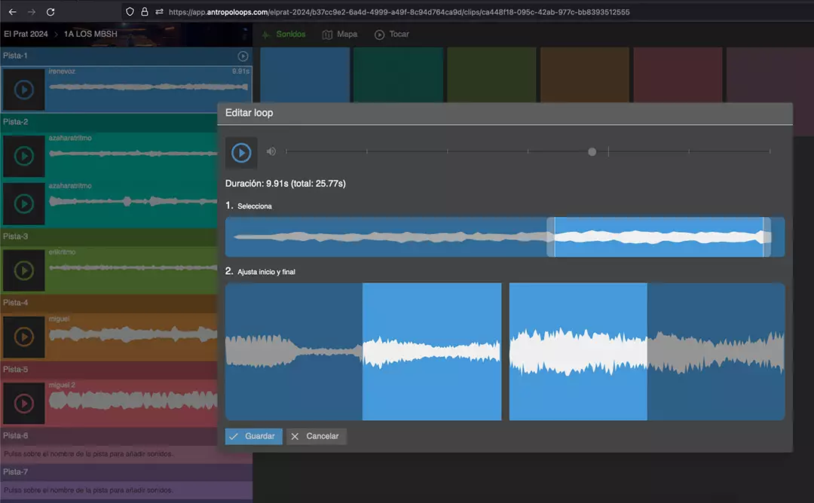Viewport: 814px width, 503px height.
Task: Click the volume slider handle
Action: pos(592,152)
